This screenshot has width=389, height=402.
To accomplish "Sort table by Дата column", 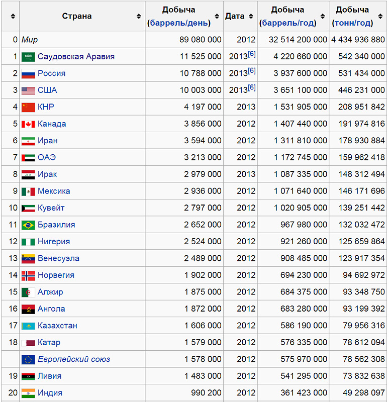I will point(251,17).
